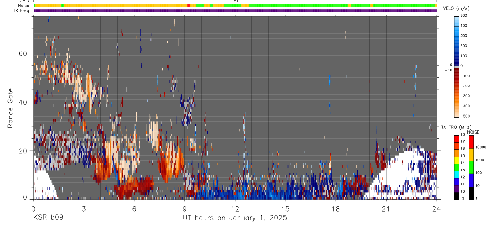Click the purple TX Freq strip above the plot

pyautogui.click(x=235, y=10)
